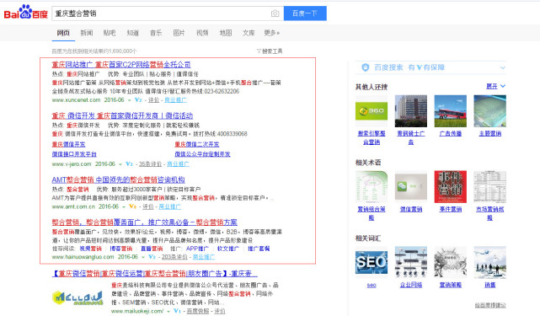Click V2 badge on v-jero.com result

point(129,164)
